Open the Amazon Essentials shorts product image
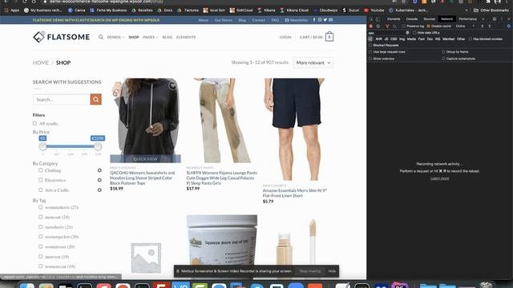 tap(294, 129)
